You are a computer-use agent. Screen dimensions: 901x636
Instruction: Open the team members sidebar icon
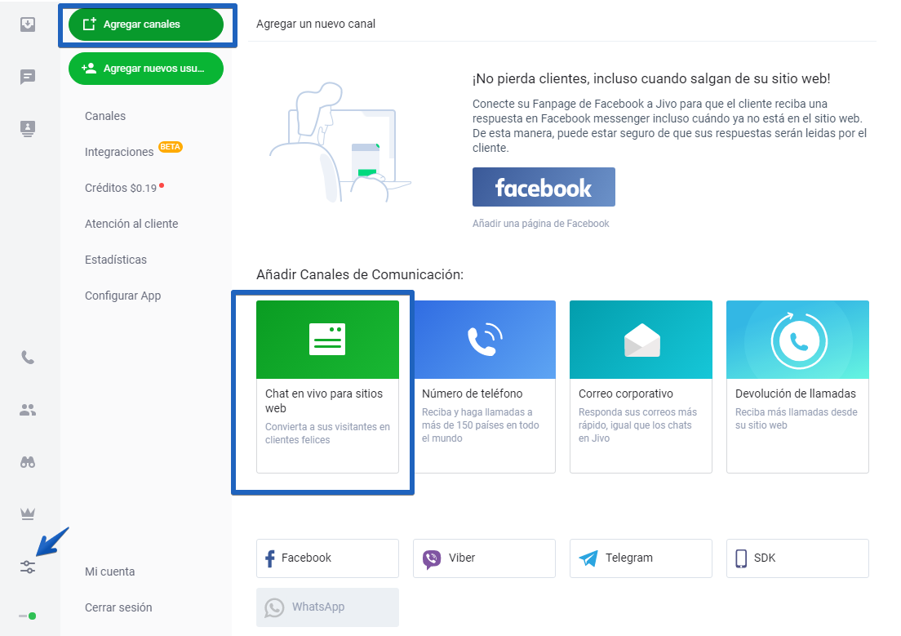pos(28,410)
